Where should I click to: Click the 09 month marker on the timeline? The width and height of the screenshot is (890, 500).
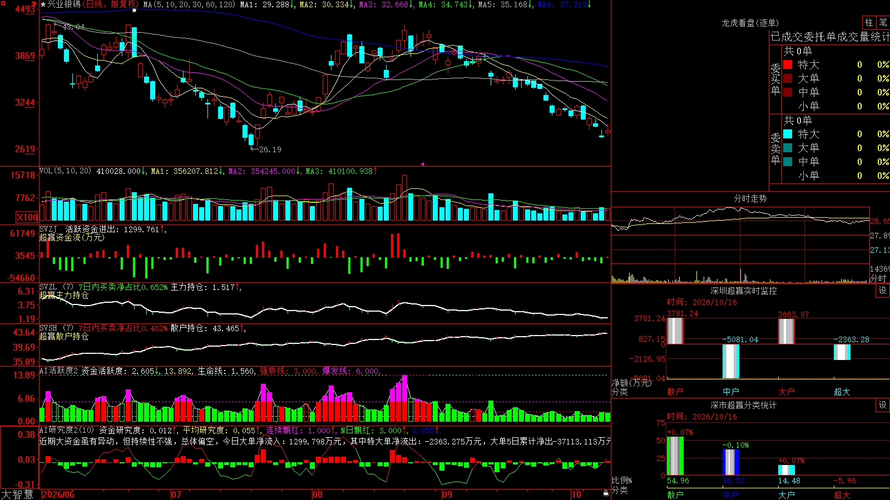(447, 494)
